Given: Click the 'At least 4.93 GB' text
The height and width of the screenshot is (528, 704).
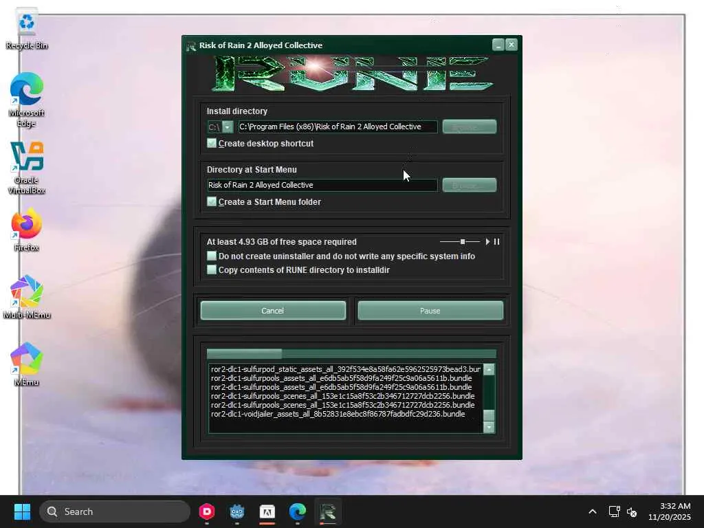Looking at the screenshot, I should [x=281, y=241].
